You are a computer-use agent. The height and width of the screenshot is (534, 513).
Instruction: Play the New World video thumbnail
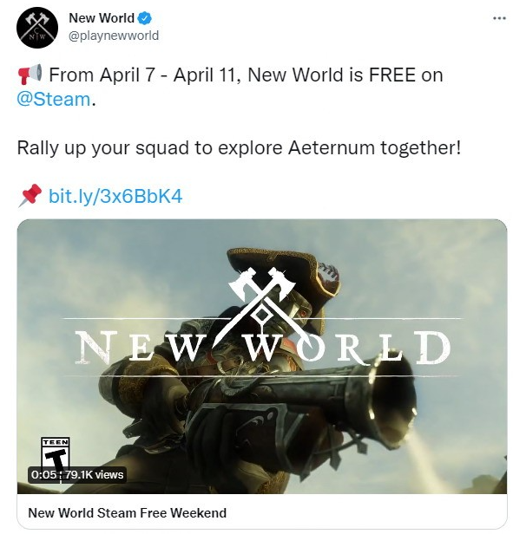[262, 356]
